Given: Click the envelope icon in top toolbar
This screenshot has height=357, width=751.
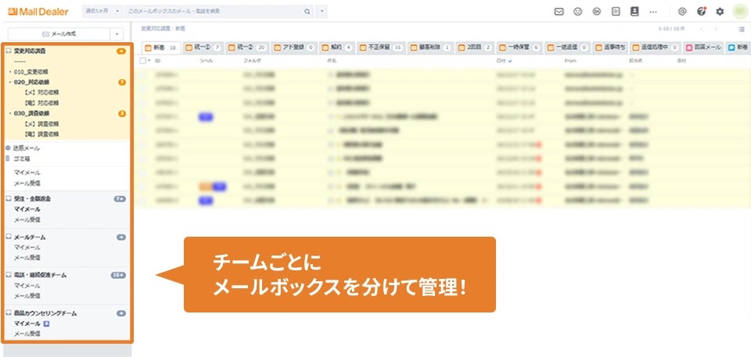Looking at the screenshot, I should pyautogui.click(x=559, y=12).
